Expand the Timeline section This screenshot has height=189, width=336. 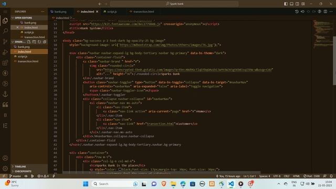pos(29,166)
